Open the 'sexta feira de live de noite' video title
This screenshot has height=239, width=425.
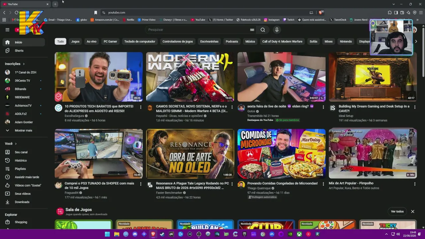coord(281,106)
